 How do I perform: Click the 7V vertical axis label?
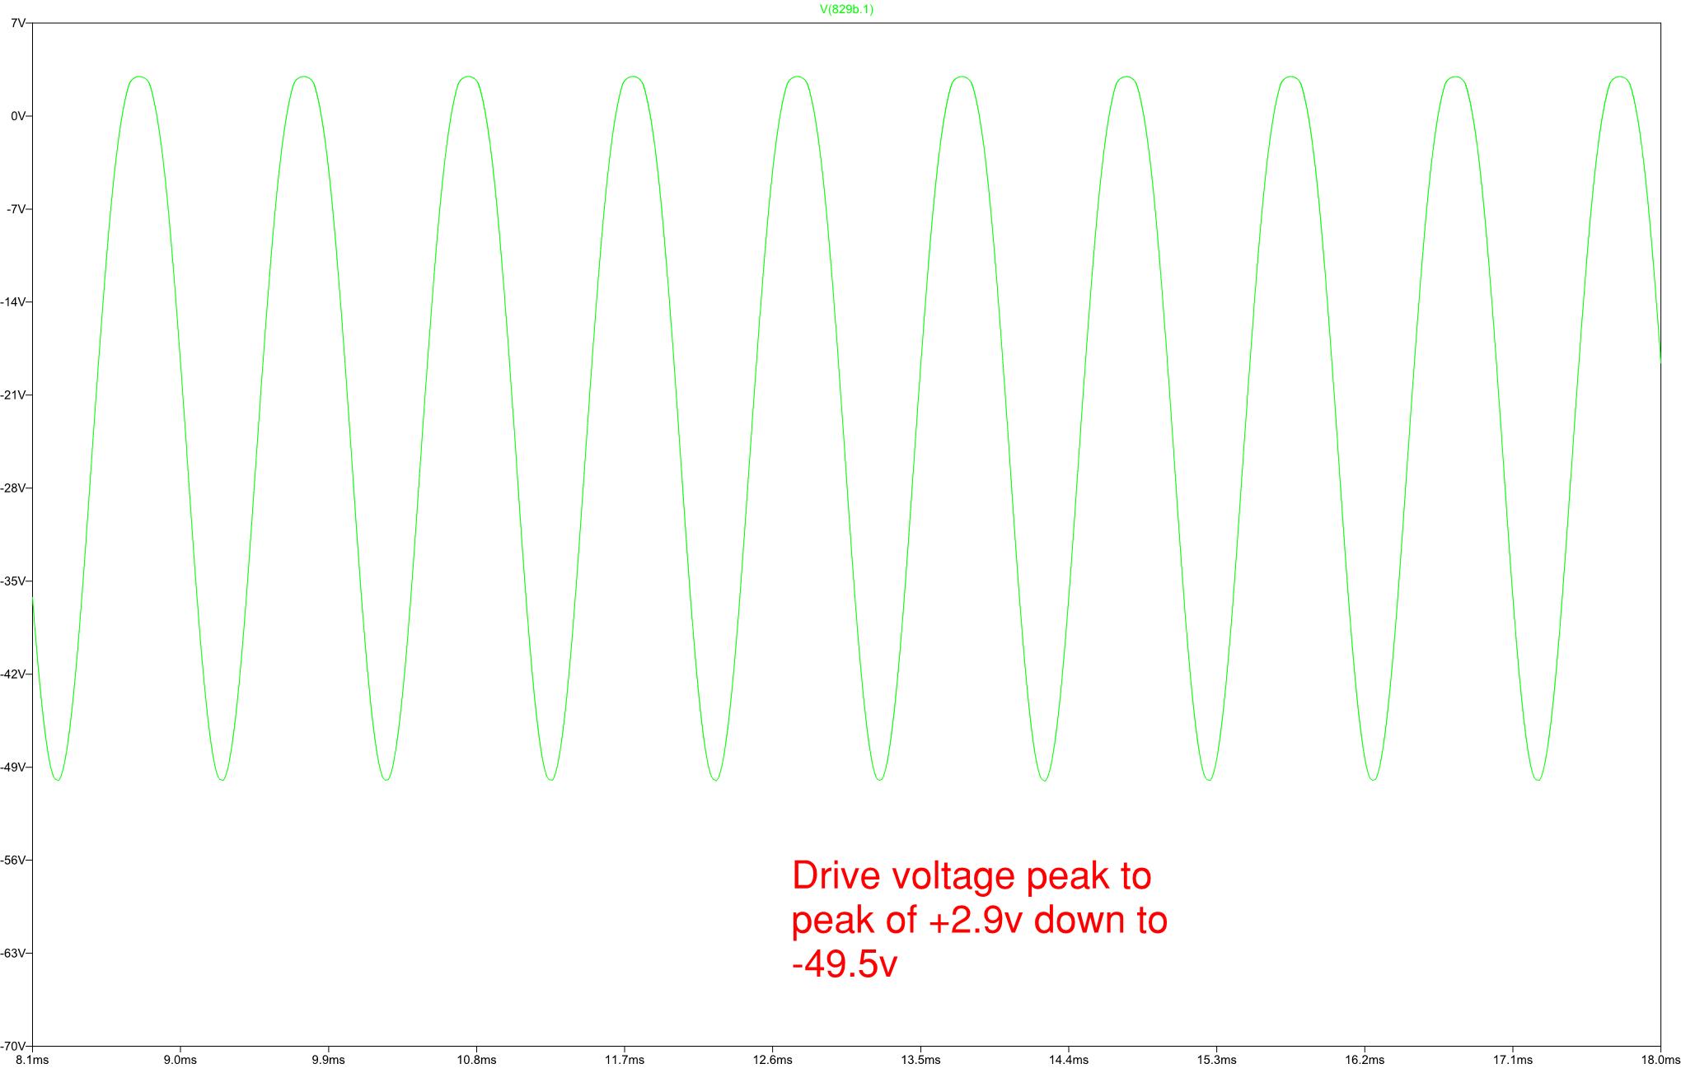click(17, 23)
